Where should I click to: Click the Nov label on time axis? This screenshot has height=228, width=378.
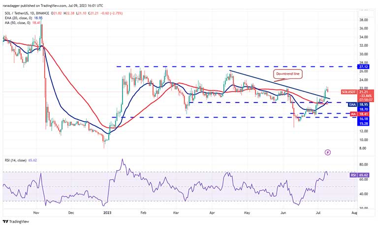(36, 213)
